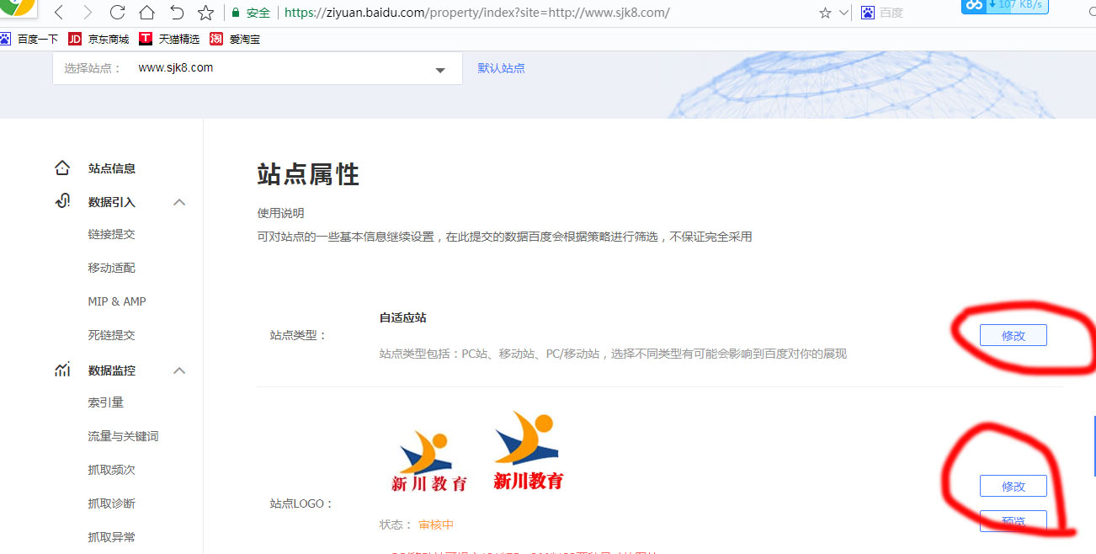Select the 站点信息 house icon in sidebar
1096x554 pixels.
[62, 168]
